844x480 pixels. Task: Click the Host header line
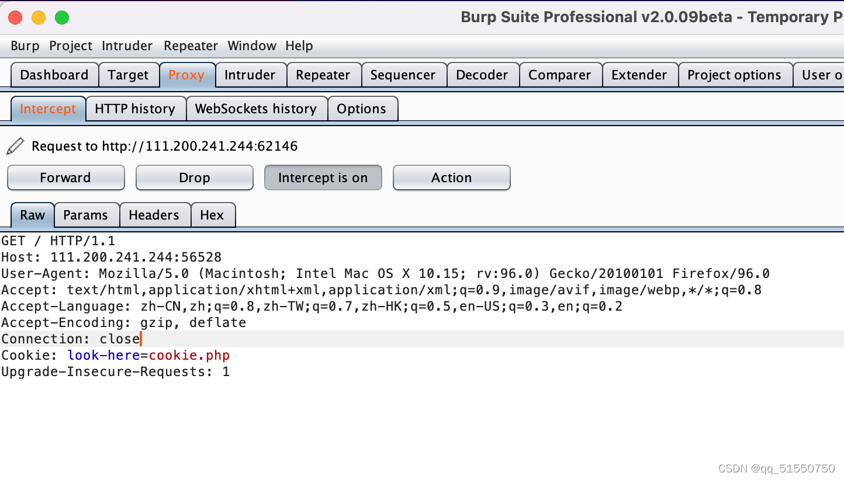click(x=112, y=258)
